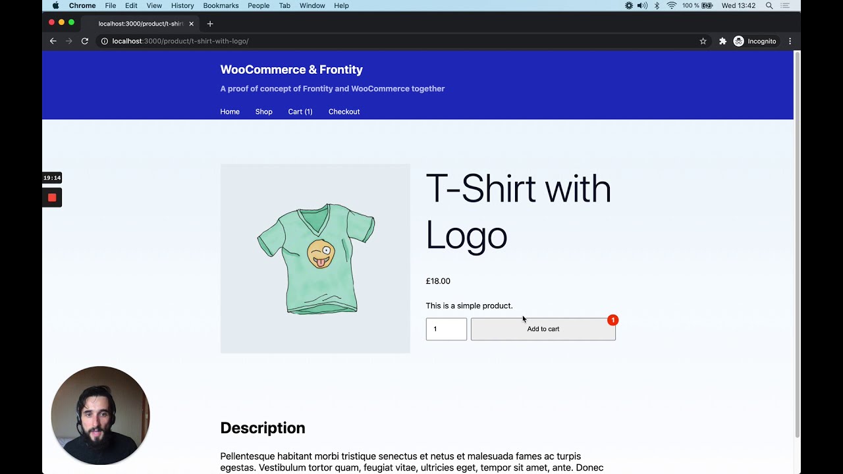Click the quantity input field
The image size is (843, 474).
[x=446, y=329]
